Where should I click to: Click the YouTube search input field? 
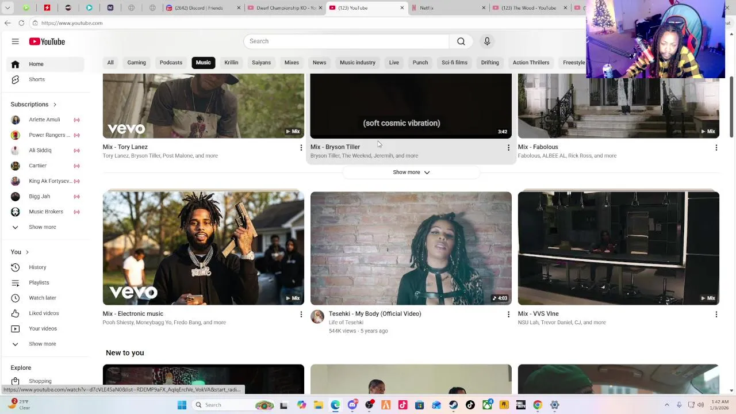(346, 41)
